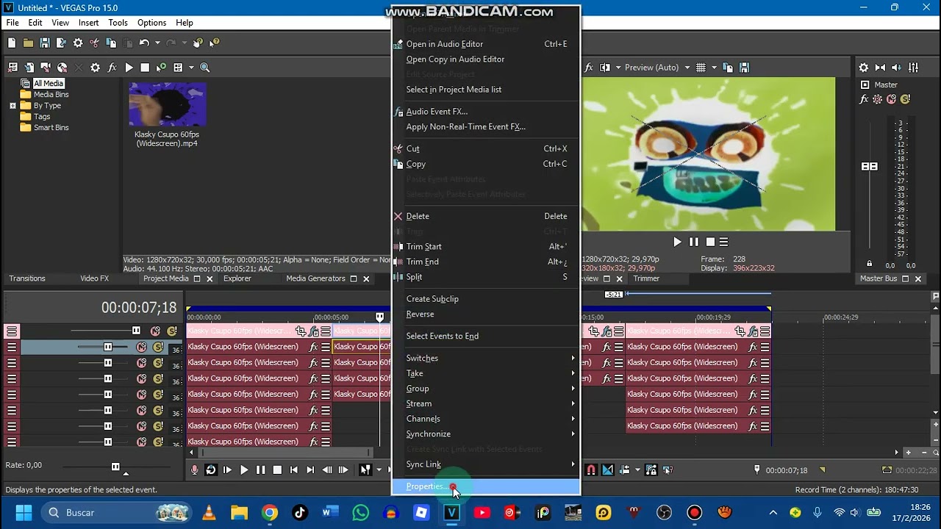The height and width of the screenshot is (529, 941).
Task: Click Play in timeline transport bar
Action: click(x=244, y=470)
